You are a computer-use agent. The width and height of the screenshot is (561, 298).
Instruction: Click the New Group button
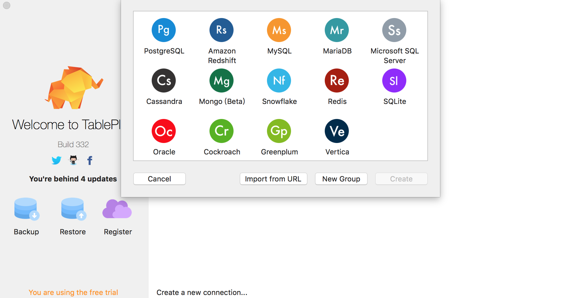pyautogui.click(x=341, y=179)
